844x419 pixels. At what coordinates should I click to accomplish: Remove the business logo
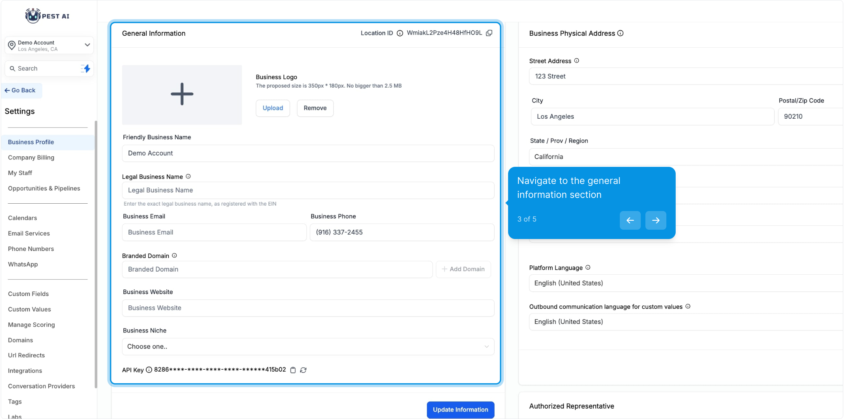coord(315,108)
